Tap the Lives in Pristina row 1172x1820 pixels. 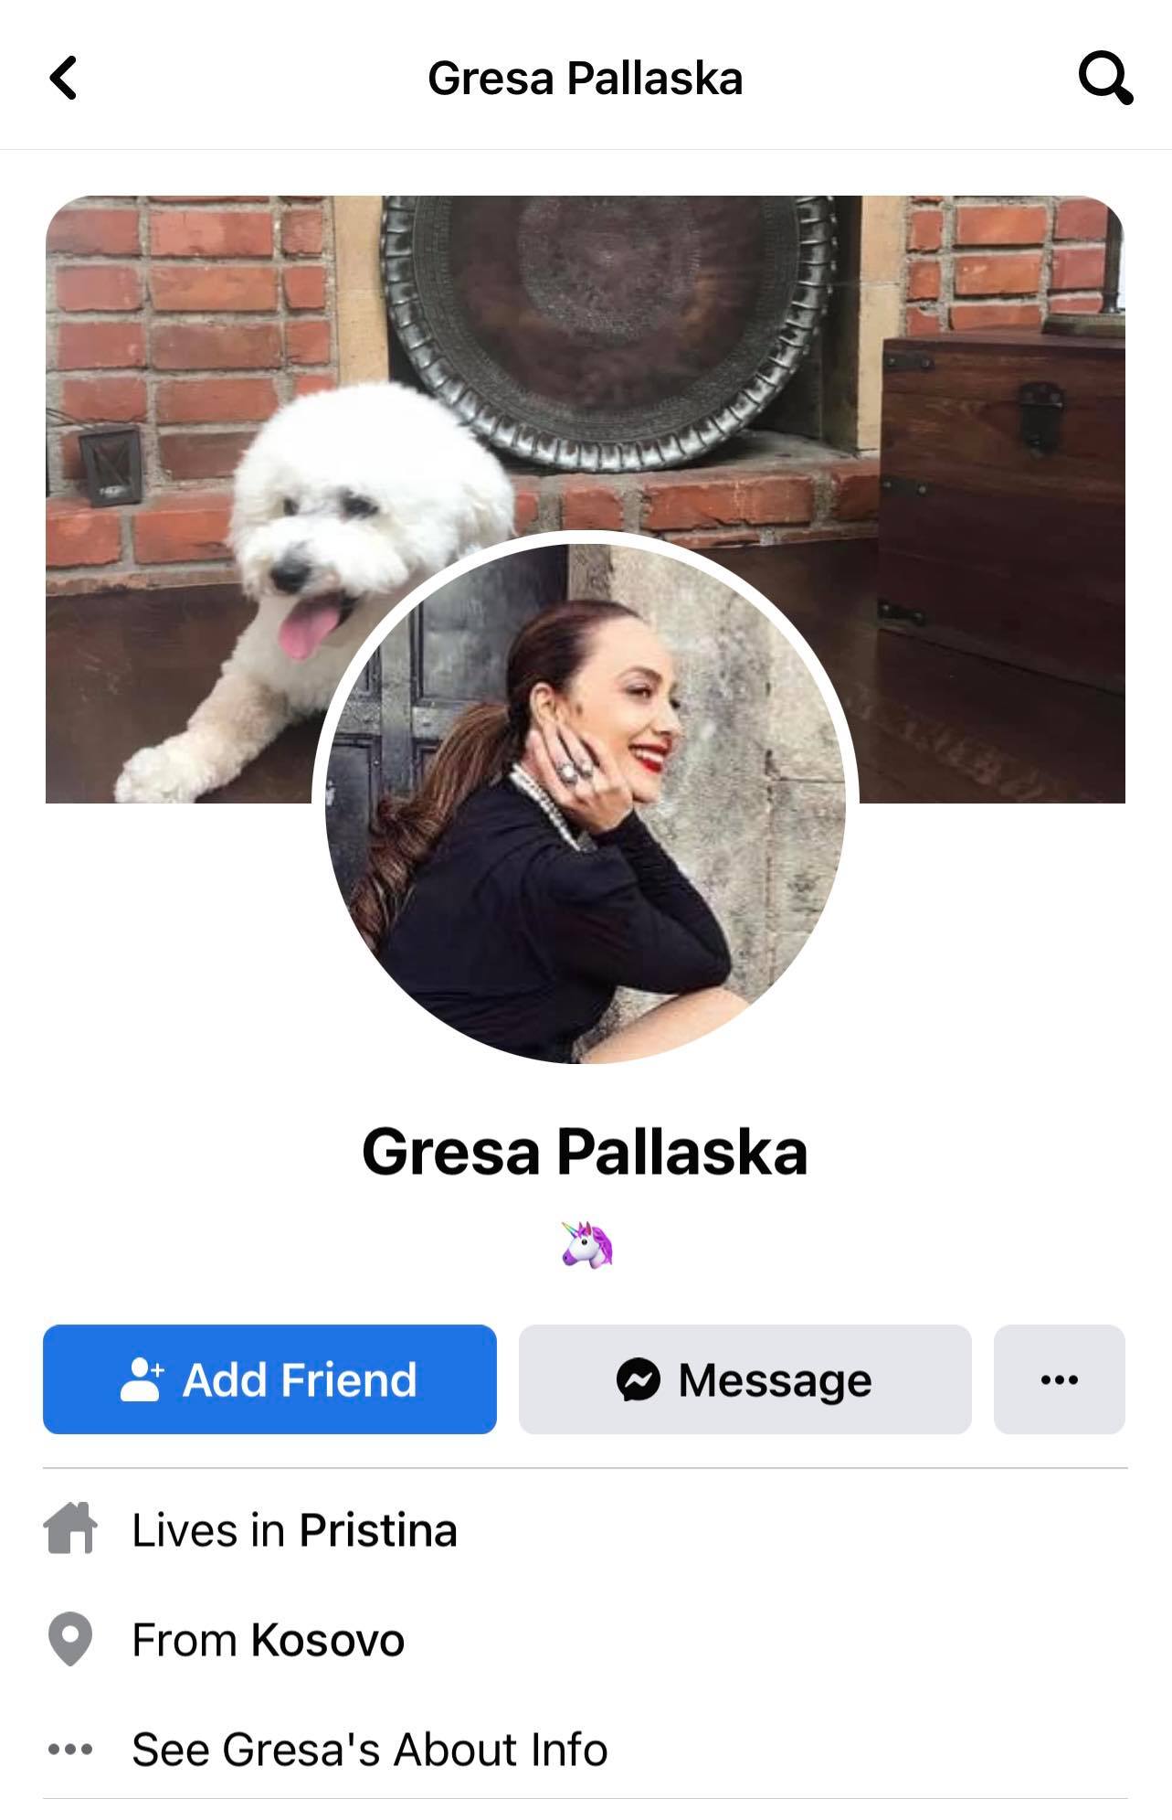coord(586,1530)
